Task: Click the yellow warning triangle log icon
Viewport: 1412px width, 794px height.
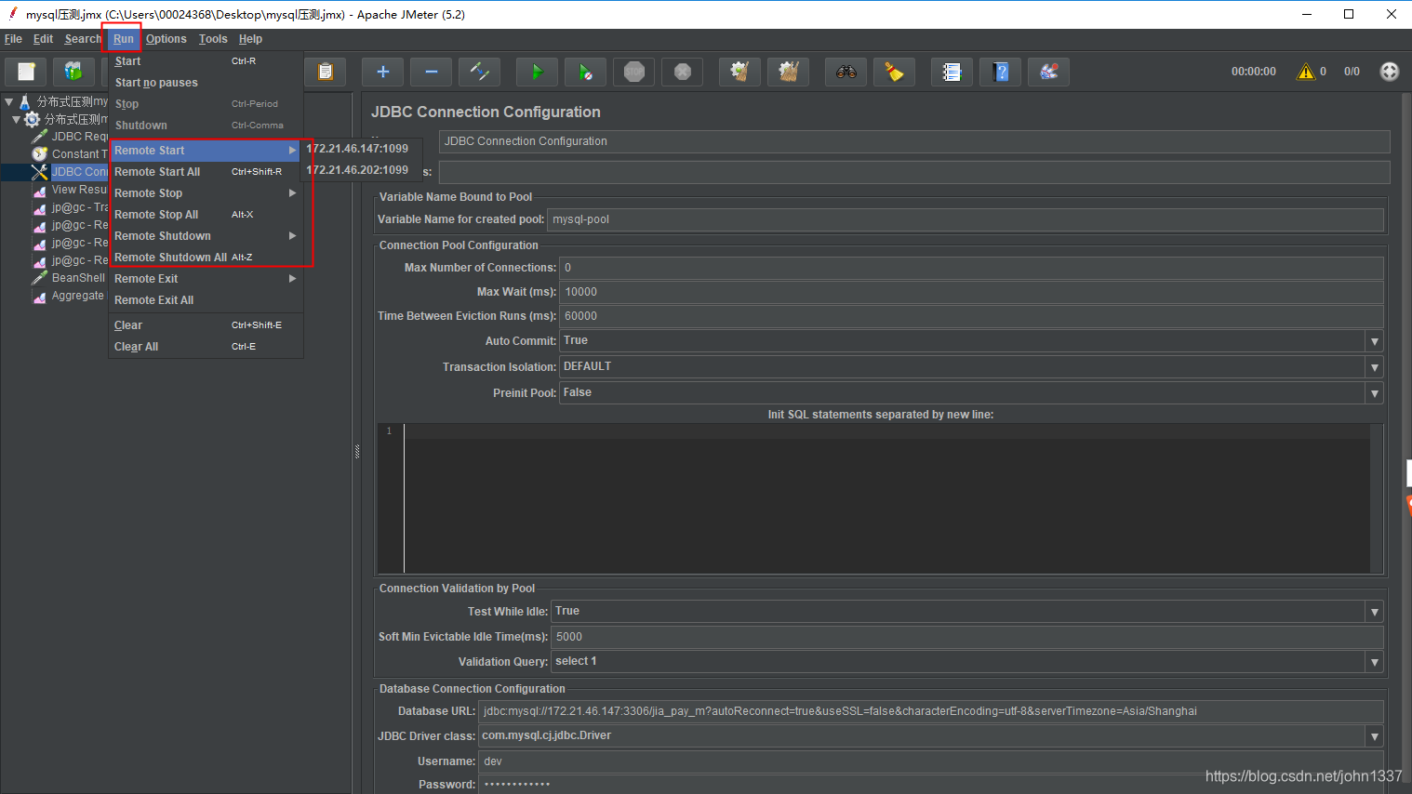Action: 1306,72
